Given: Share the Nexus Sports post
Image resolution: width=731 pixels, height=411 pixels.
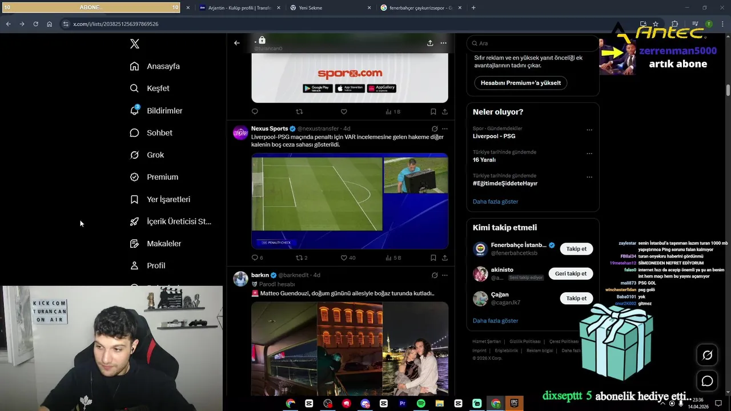Looking at the screenshot, I should (445, 258).
